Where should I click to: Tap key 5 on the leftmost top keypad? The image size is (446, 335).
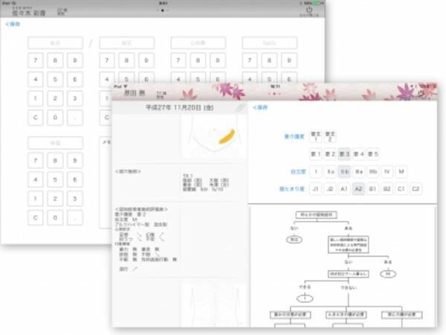(55, 79)
